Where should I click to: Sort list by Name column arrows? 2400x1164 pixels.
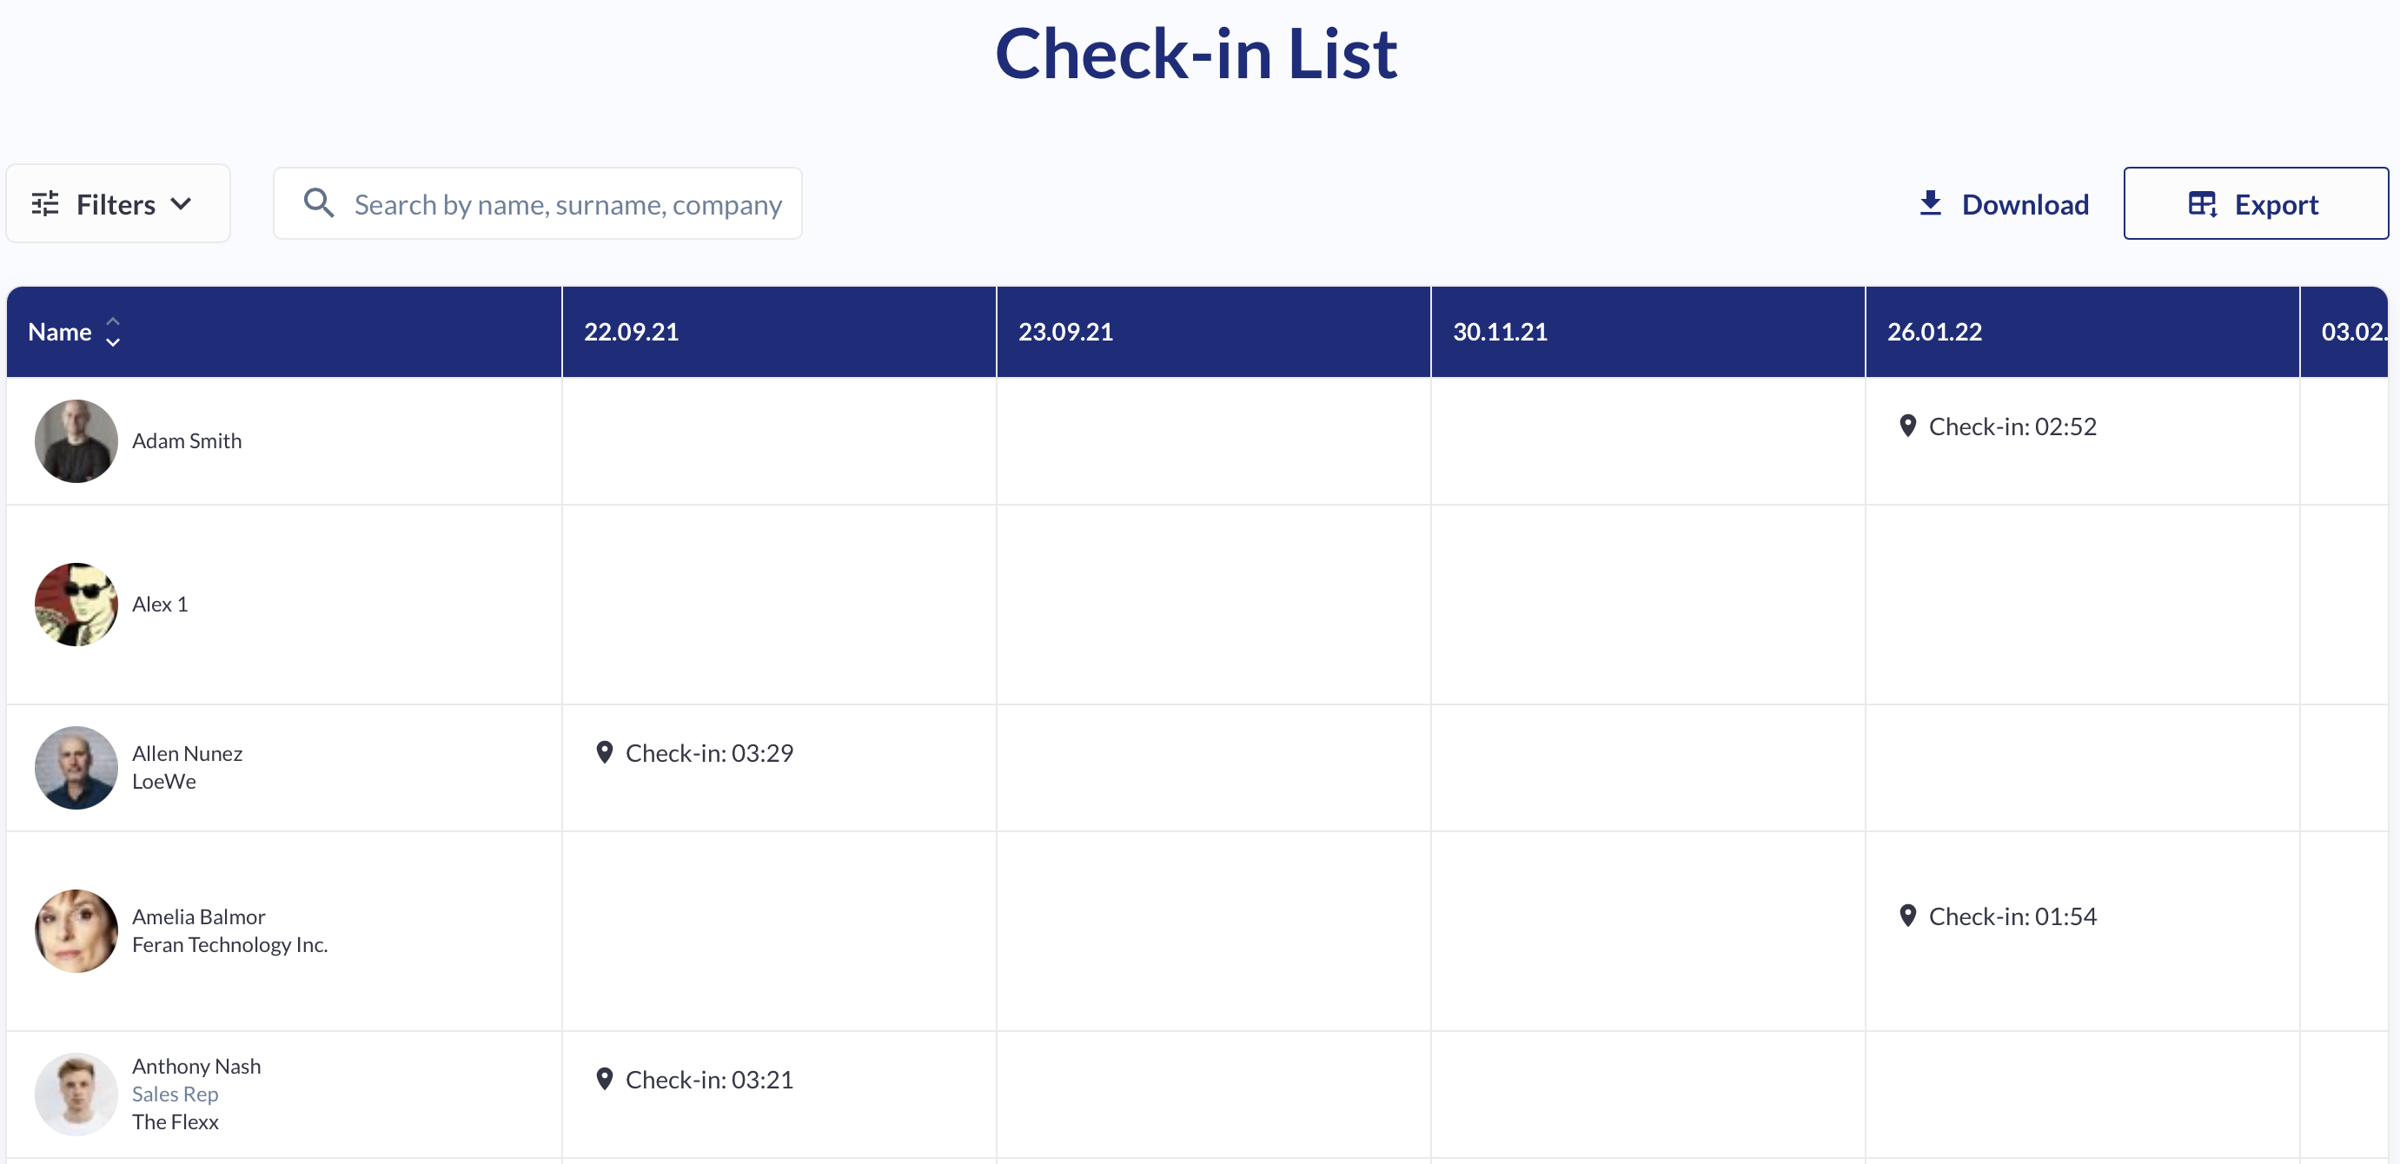(113, 332)
